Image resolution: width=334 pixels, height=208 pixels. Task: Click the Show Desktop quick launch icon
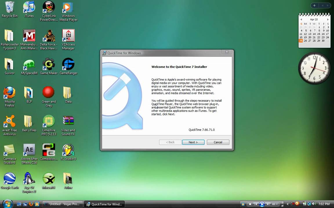point(19,204)
